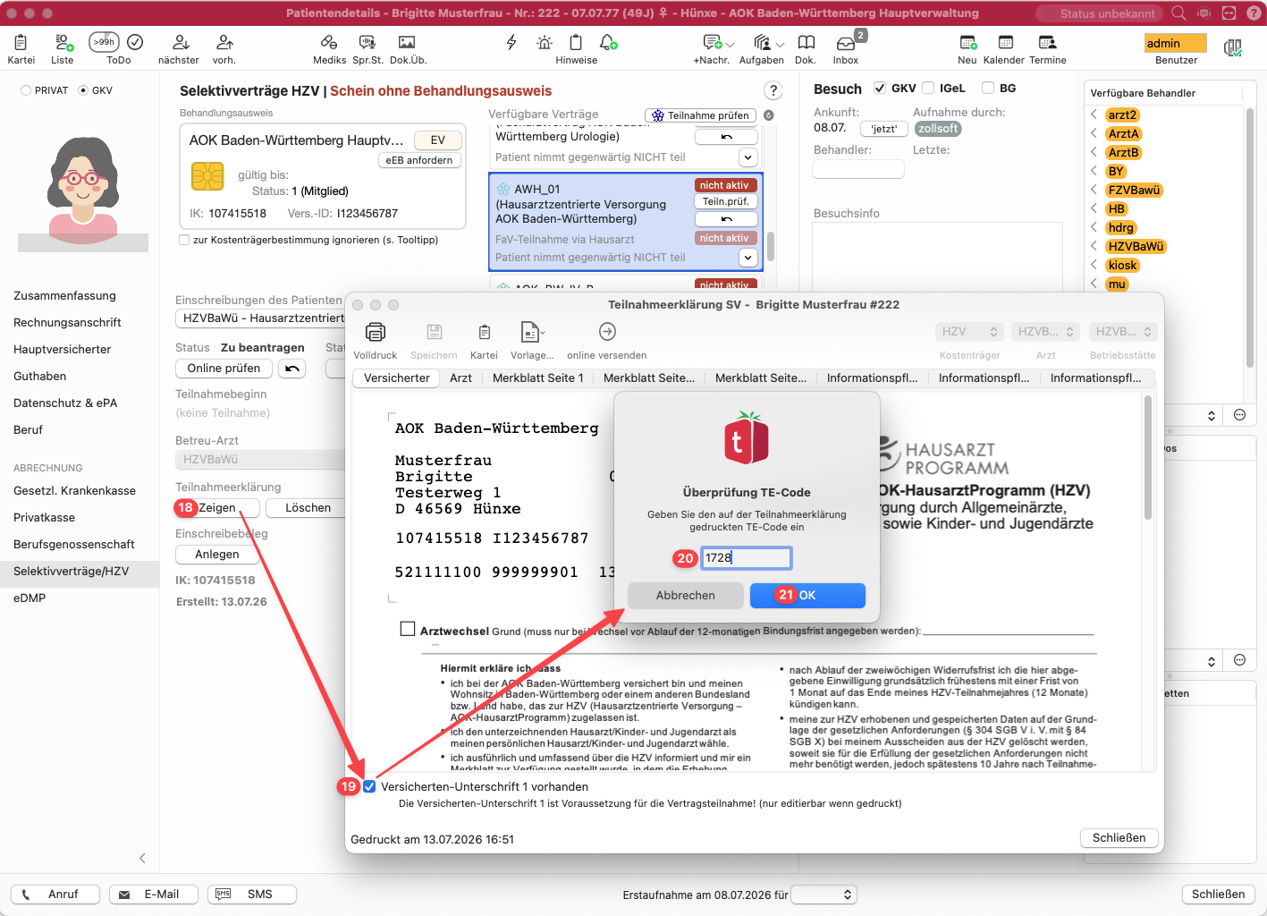Image resolution: width=1267 pixels, height=916 pixels.
Task: Click the TE-Code input field
Action: (x=746, y=558)
